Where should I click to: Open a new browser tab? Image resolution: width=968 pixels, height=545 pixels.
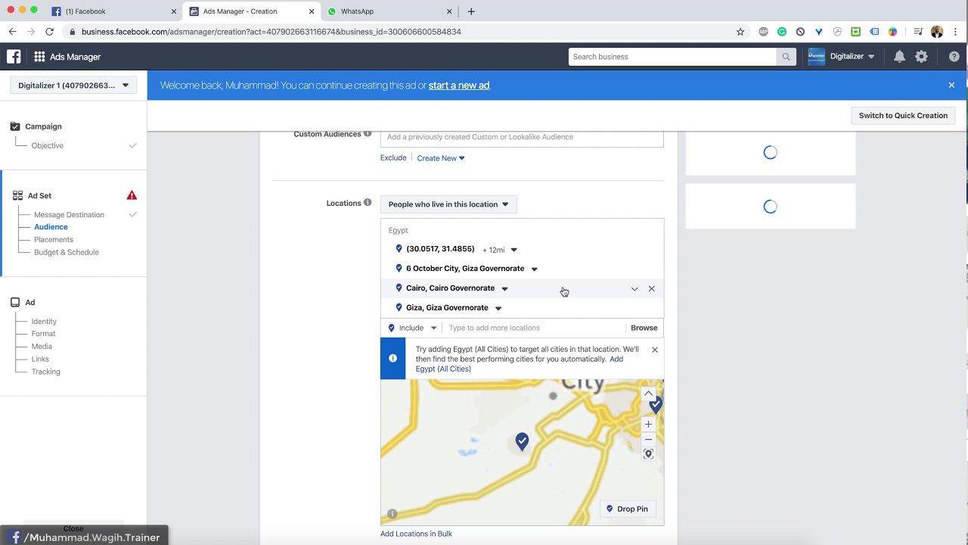point(471,11)
